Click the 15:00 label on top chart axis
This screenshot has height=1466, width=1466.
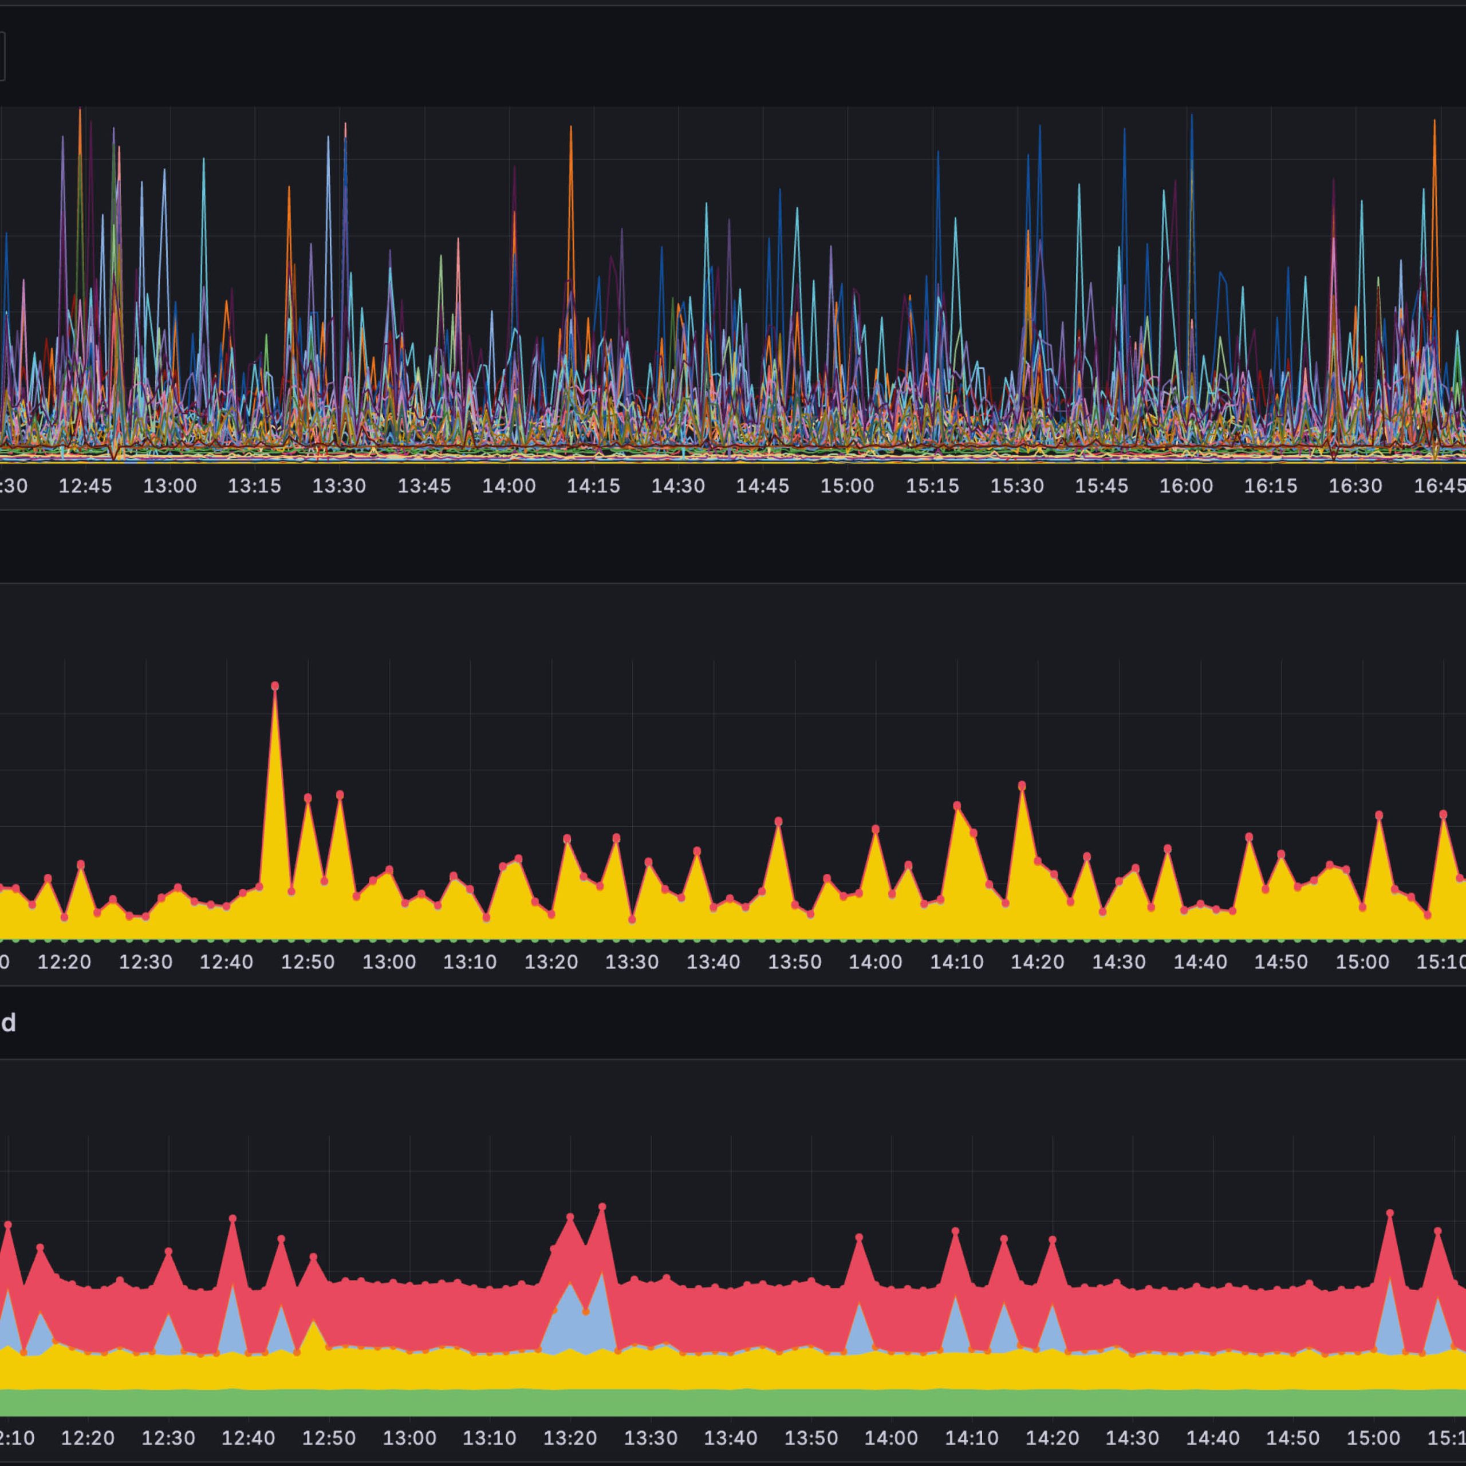tap(847, 486)
